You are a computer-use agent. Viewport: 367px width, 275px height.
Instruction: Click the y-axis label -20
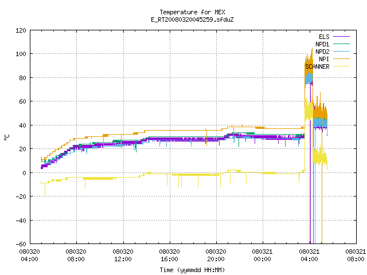click(x=21, y=197)
